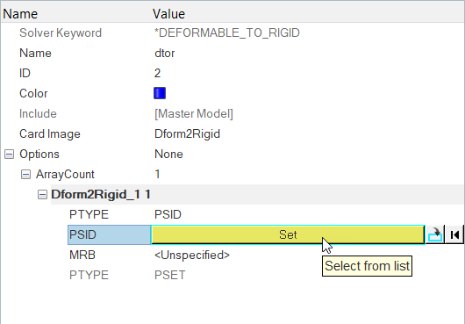Select the PSID property name cell
465x324 pixels.
109,234
